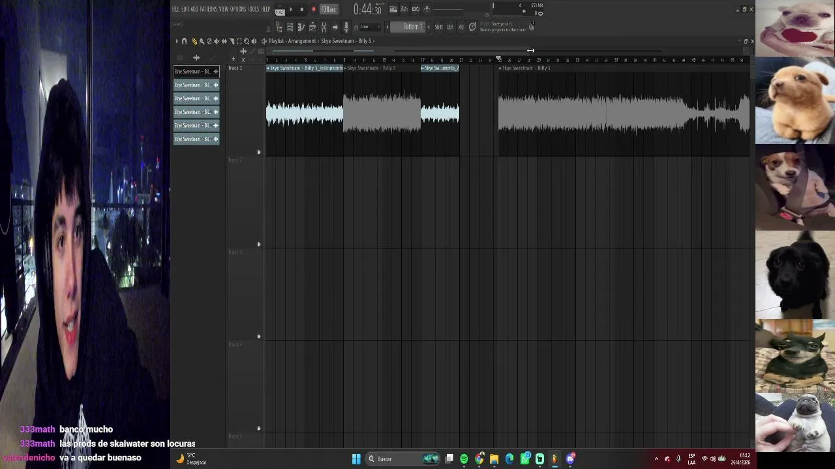
Task: Open the Windows Start menu
Action: [x=356, y=459]
